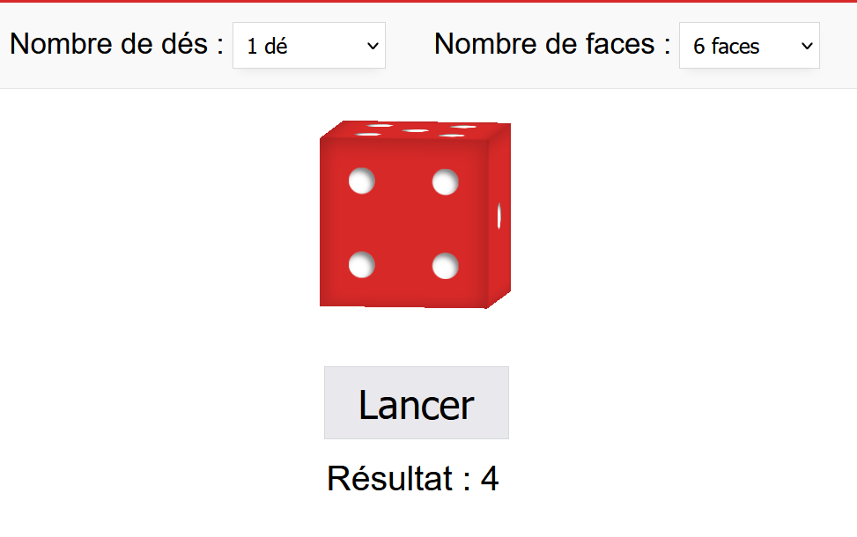
Task: Click the red bar at the page top
Action: pos(428,2)
